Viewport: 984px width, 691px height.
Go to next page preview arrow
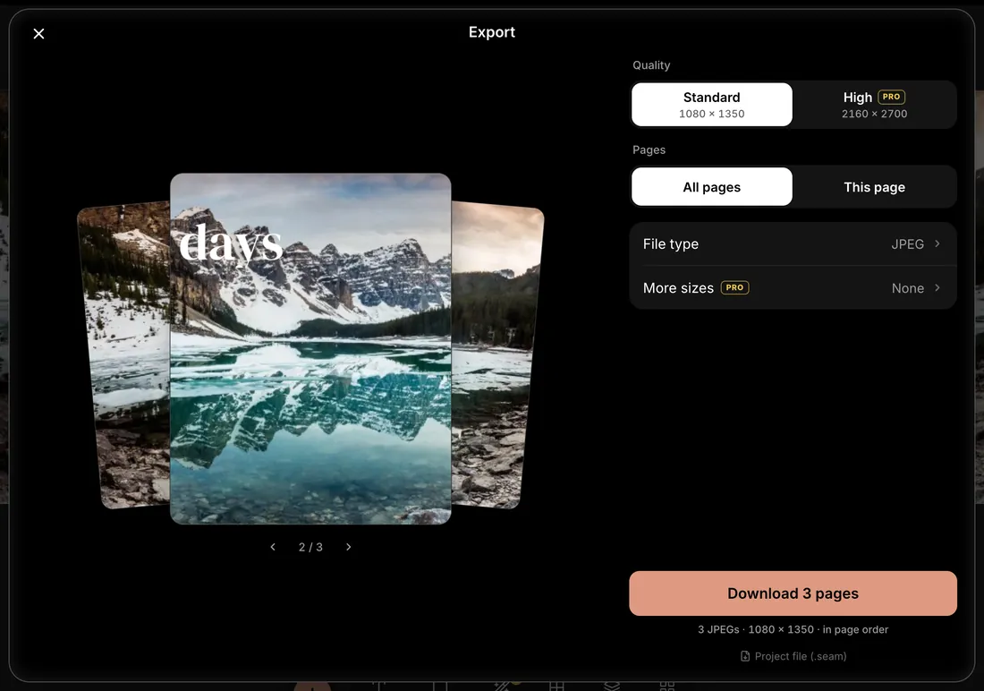pyautogui.click(x=348, y=547)
